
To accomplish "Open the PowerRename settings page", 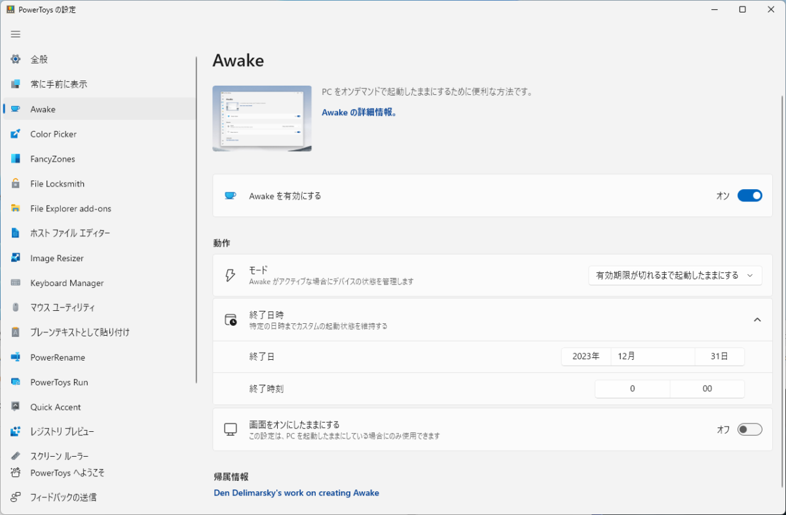I will click(x=100, y=357).
